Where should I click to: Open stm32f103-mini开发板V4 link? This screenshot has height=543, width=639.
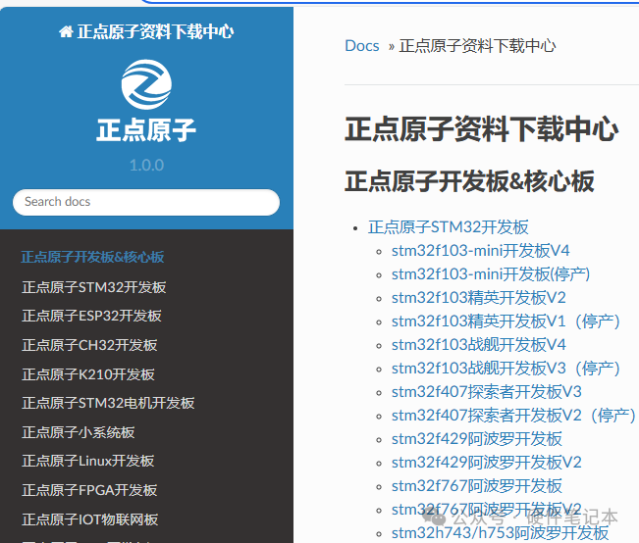pos(480,250)
